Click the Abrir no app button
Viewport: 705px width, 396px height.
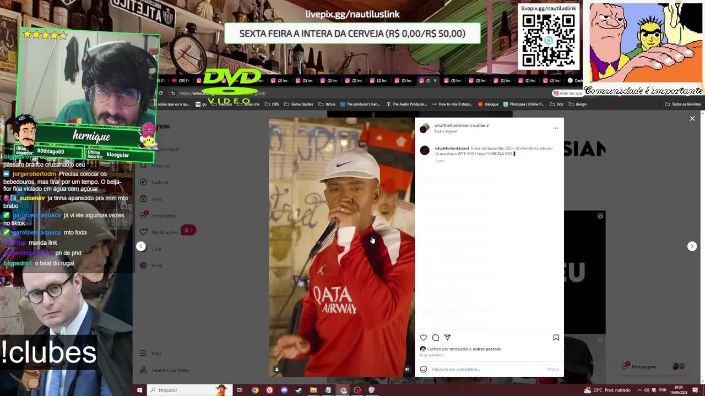567,94
